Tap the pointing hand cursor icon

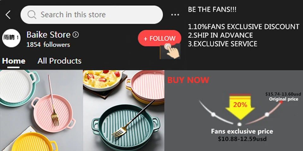tap(170, 51)
